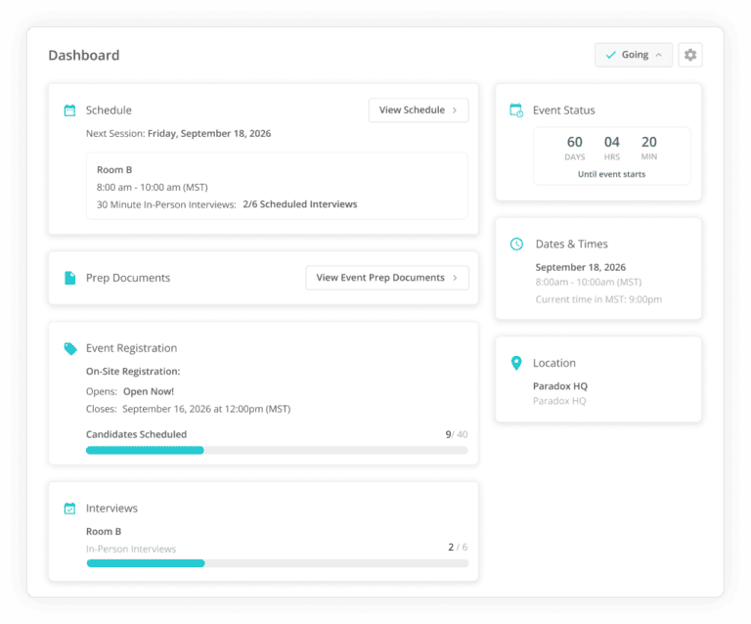
Task: Click 'September 16, 2026 at 12:00pm (MST)' closing date
Action: [x=206, y=409]
